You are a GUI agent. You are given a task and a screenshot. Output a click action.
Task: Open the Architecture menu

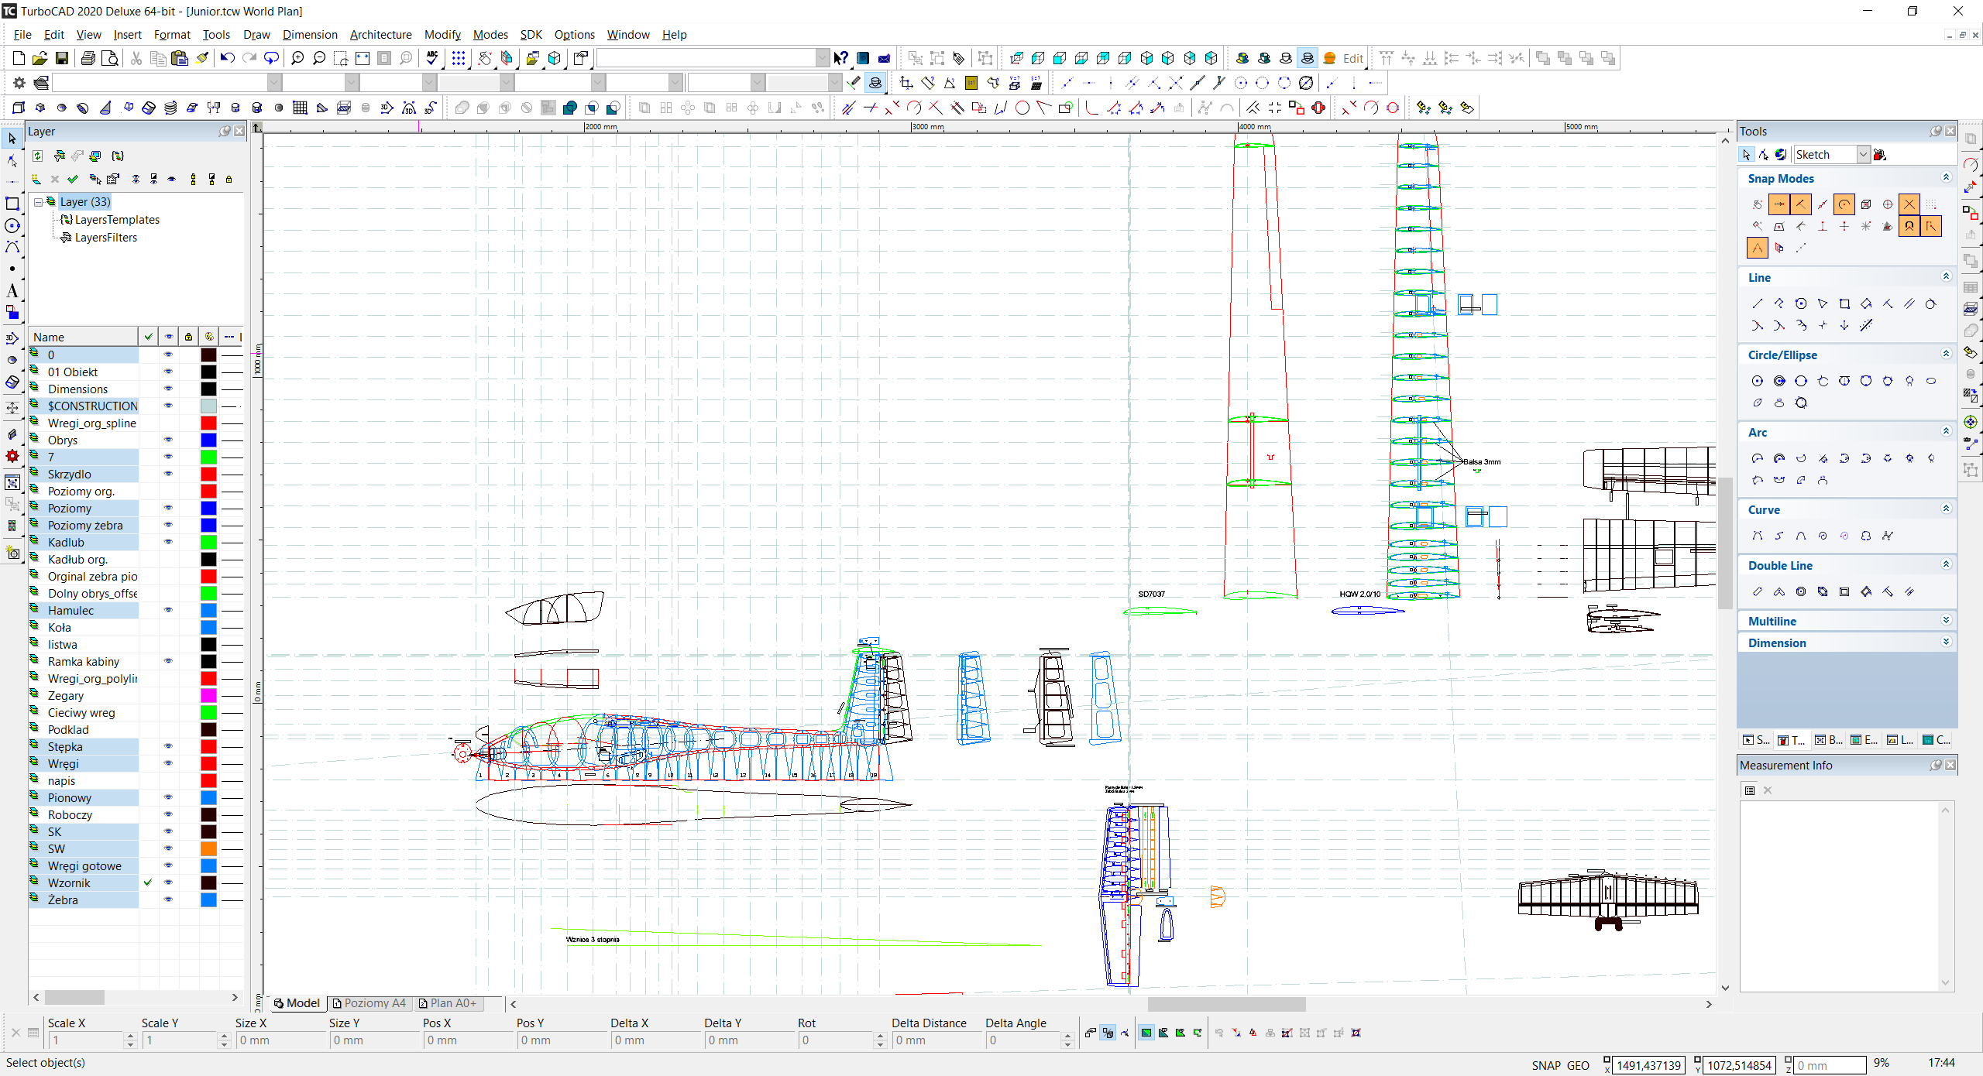pyautogui.click(x=380, y=35)
